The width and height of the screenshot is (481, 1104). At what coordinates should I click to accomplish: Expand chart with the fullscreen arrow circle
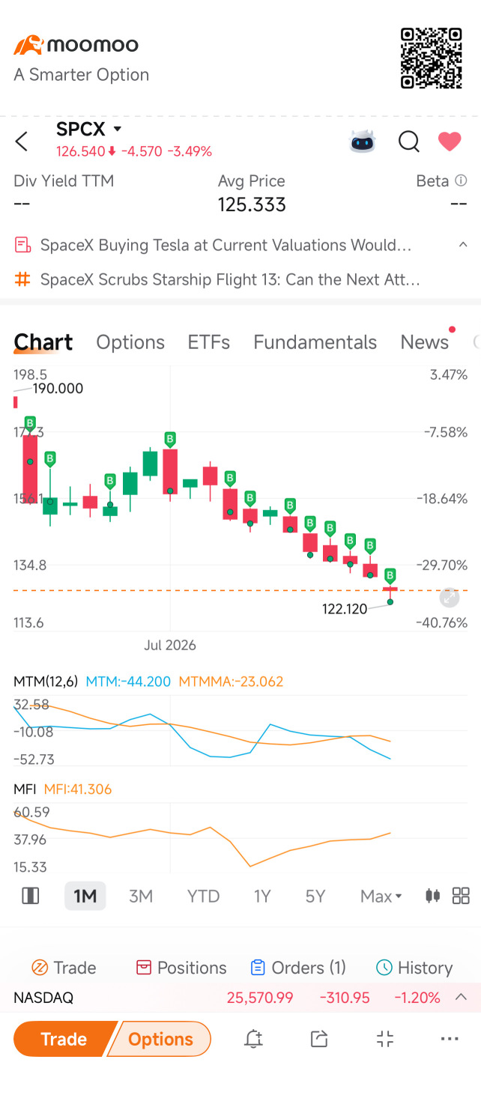point(449,597)
